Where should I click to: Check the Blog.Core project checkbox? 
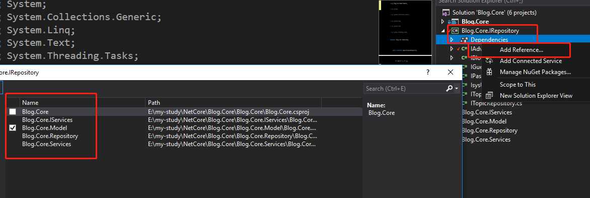[13, 112]
